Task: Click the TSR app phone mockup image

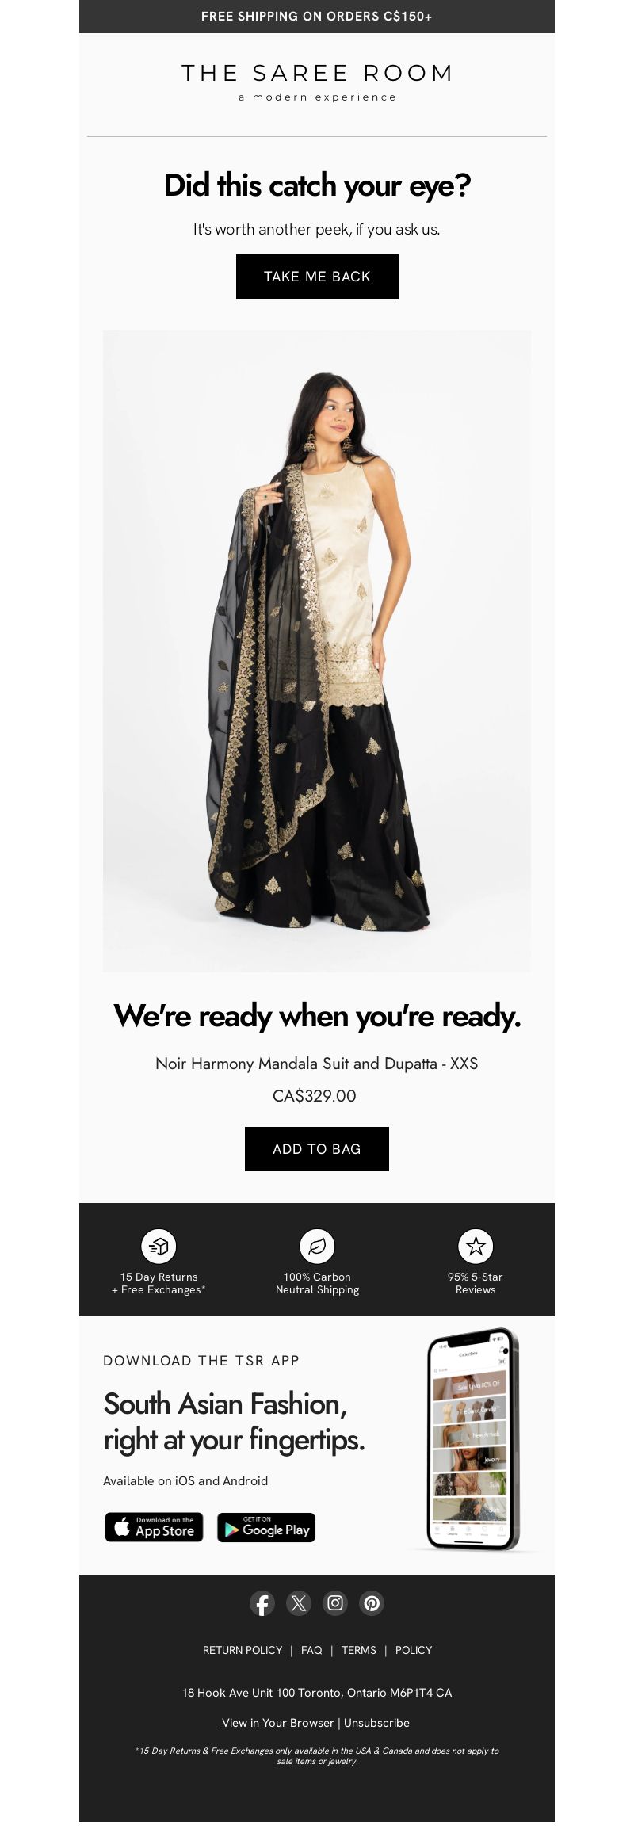Action: pyautogui.click(x=473, y=1439)
